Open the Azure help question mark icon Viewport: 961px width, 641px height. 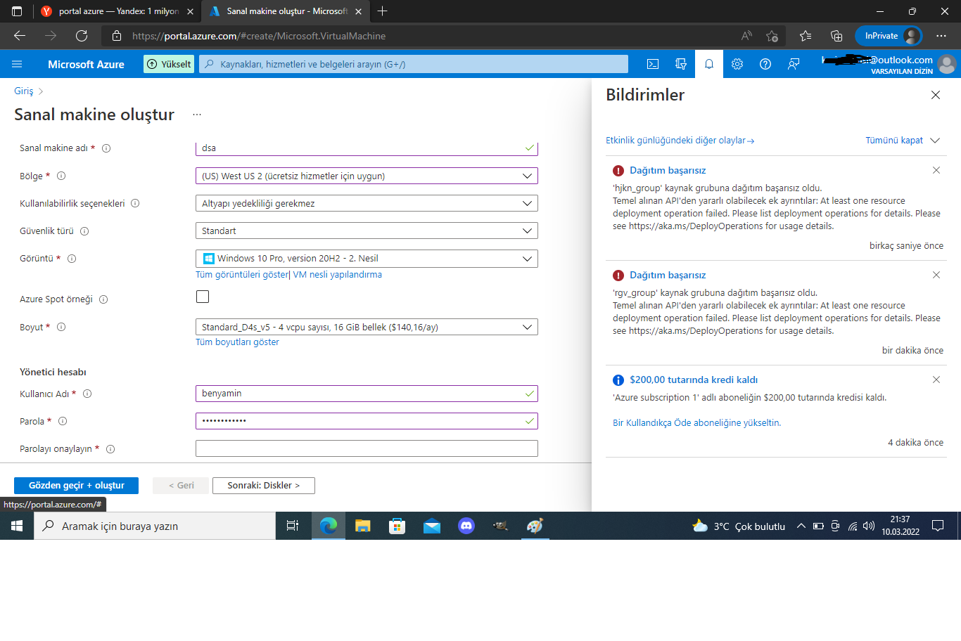coord(765,64)
